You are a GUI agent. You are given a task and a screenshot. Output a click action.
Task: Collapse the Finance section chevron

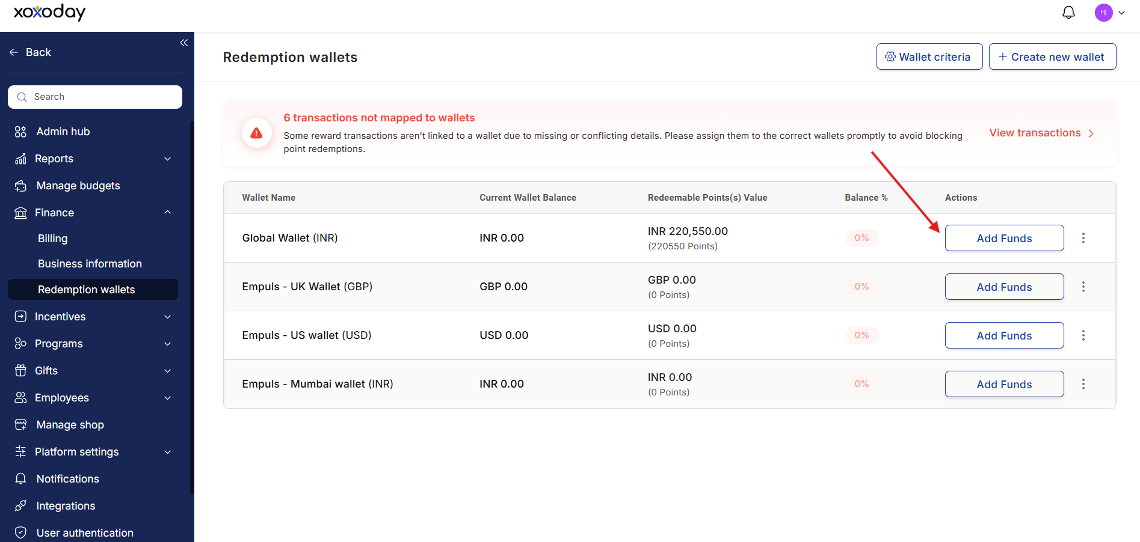click(x=168, y=212)
